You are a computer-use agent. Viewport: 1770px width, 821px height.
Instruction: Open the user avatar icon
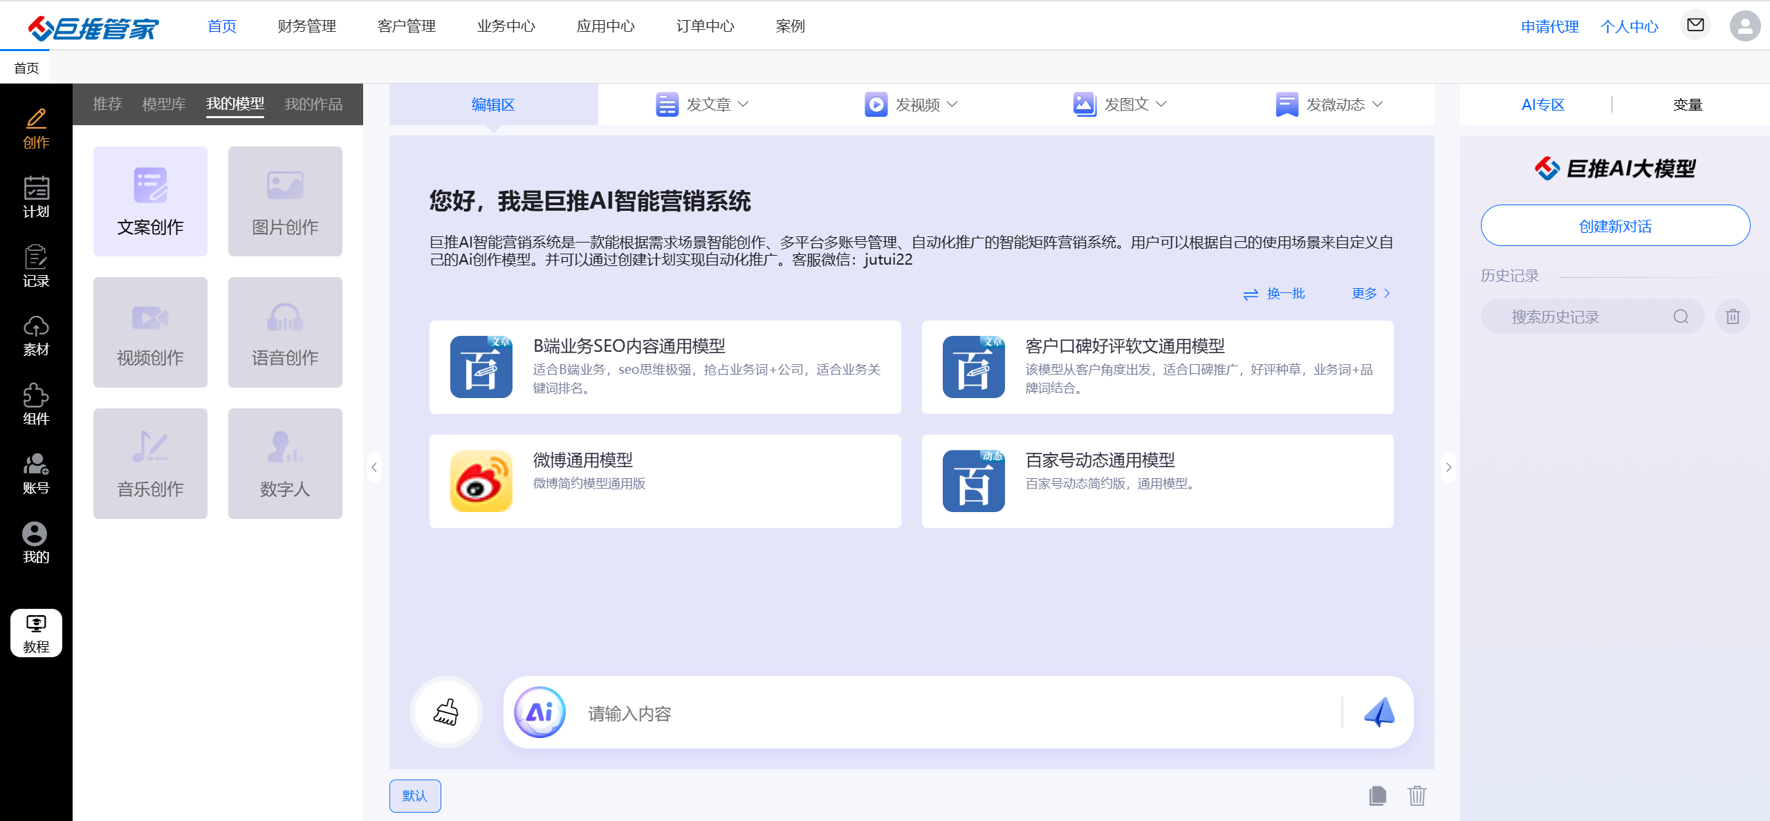click(x=1745, y=26)
